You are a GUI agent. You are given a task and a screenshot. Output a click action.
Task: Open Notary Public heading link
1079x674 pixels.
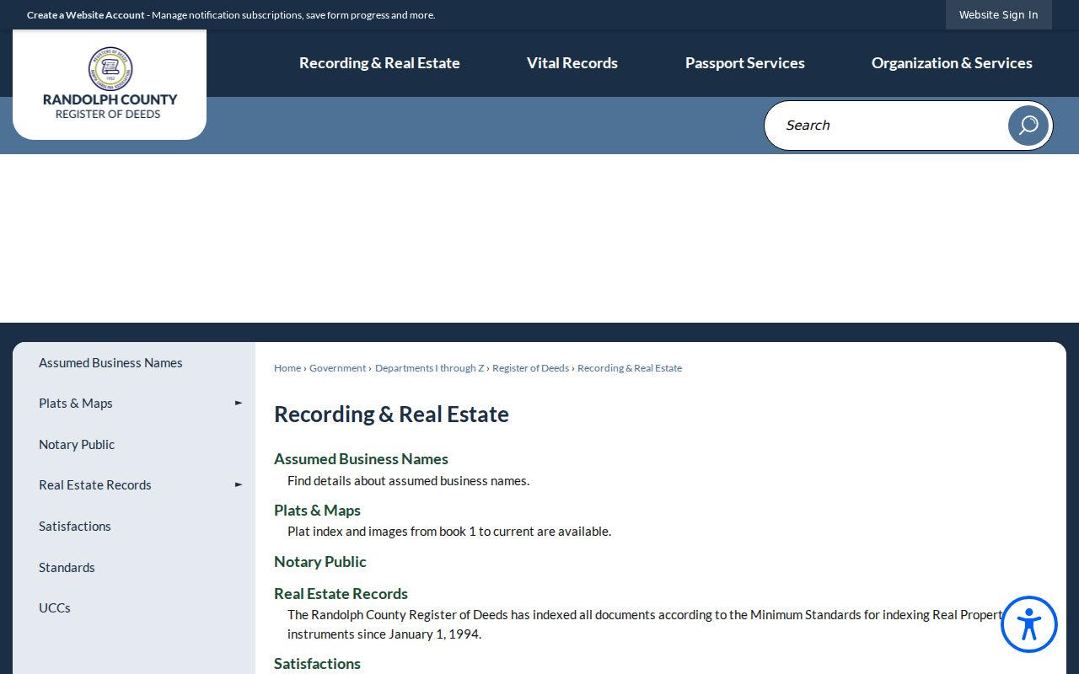320,562
